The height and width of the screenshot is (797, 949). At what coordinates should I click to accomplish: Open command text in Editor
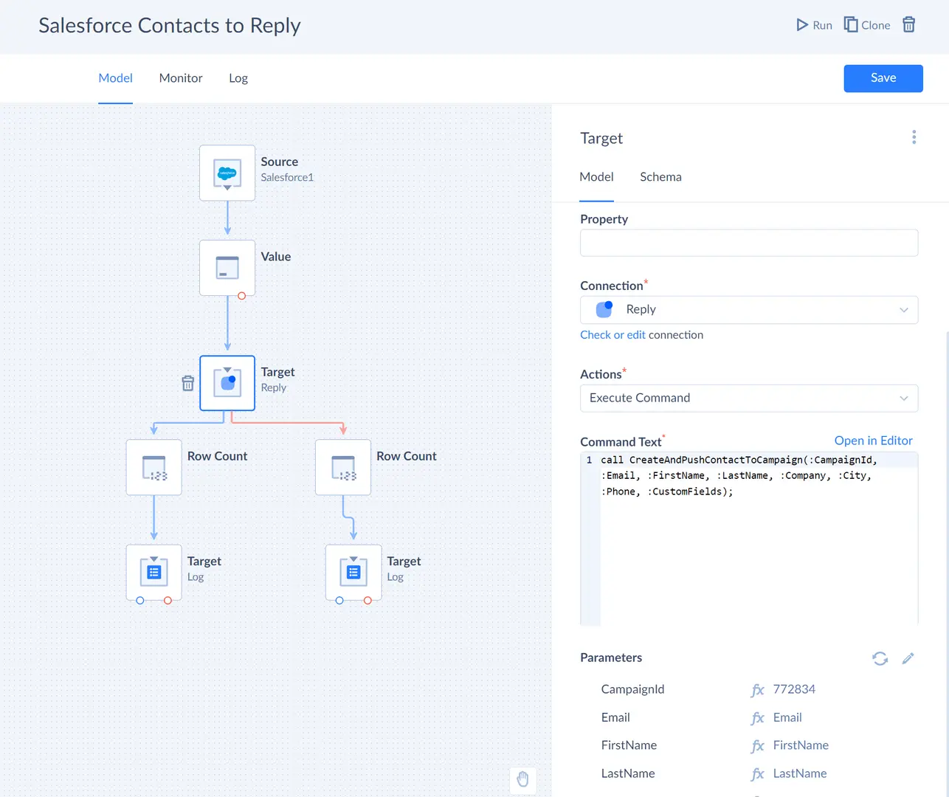874,441
